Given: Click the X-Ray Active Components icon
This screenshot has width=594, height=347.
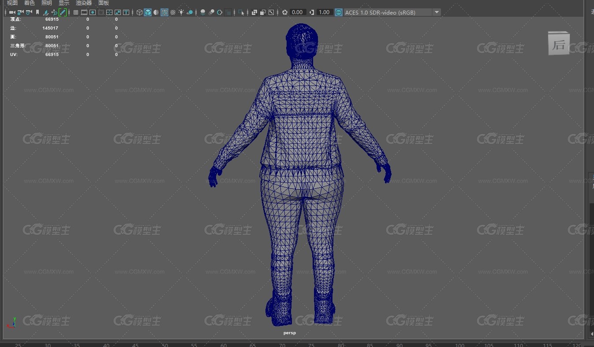Looking at the screenshot, I should [262, 12].
